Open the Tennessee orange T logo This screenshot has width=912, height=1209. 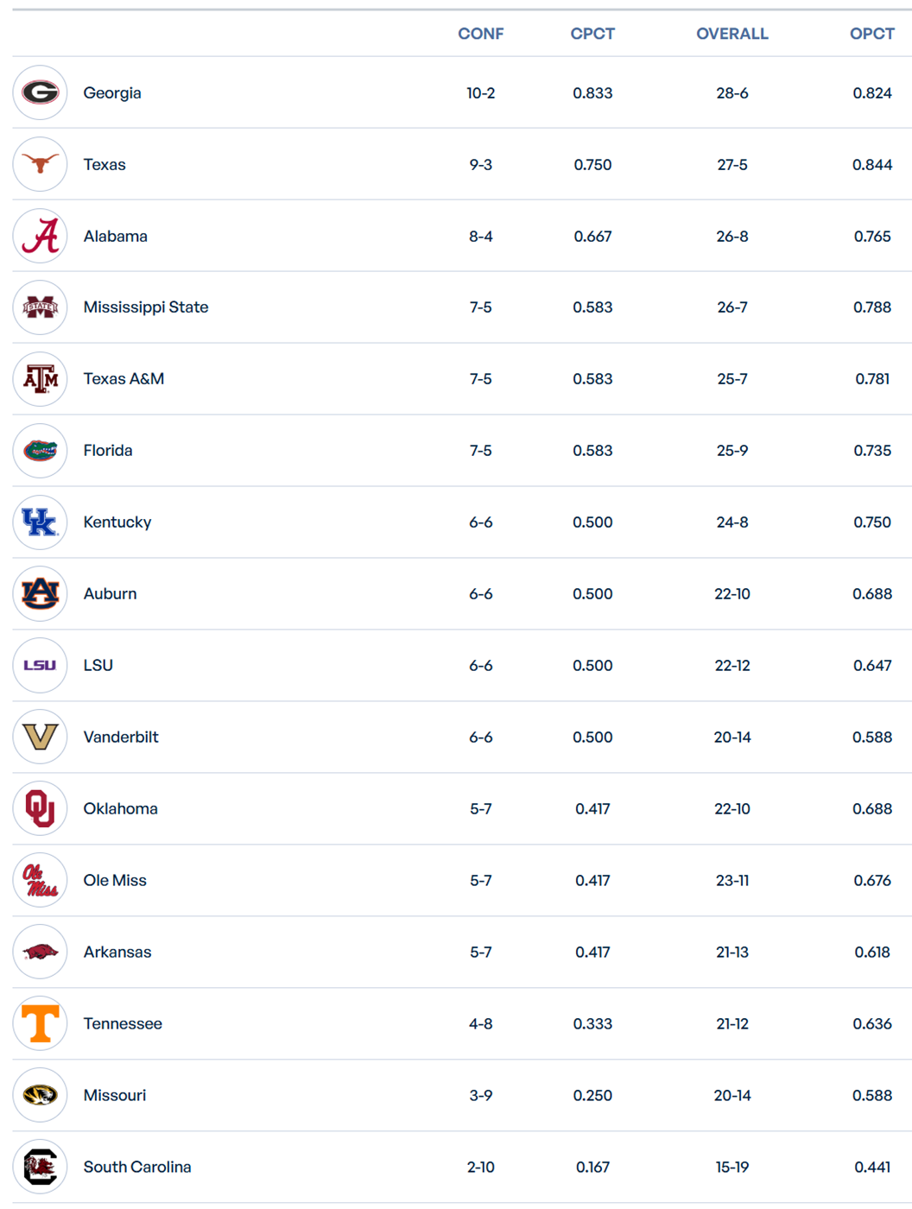tap(40, 1023)
